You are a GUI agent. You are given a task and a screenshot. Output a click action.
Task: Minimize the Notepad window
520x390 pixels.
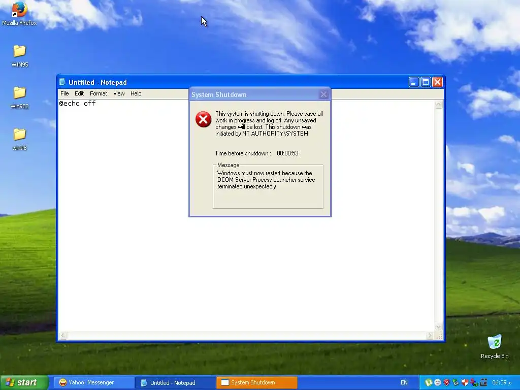tap(413, 82)
